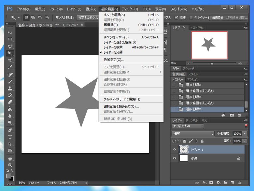Hide レイヤー 1 with eye icon
The height and width of the screenshot is (191, 254).
[x=175, y=149]
